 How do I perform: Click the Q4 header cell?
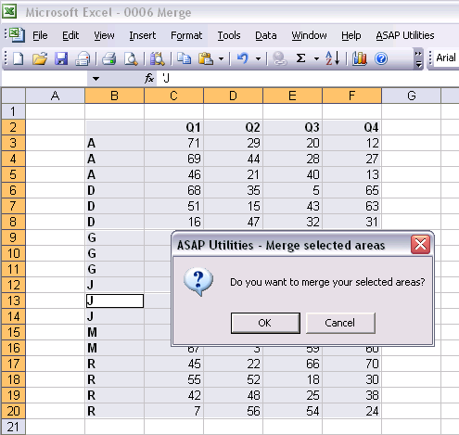coord(351,127)
